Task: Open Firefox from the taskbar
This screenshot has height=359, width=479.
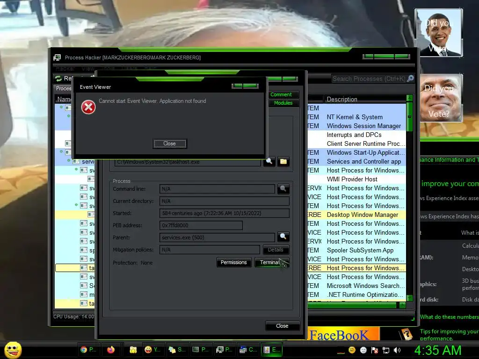Action: (110, 350)
